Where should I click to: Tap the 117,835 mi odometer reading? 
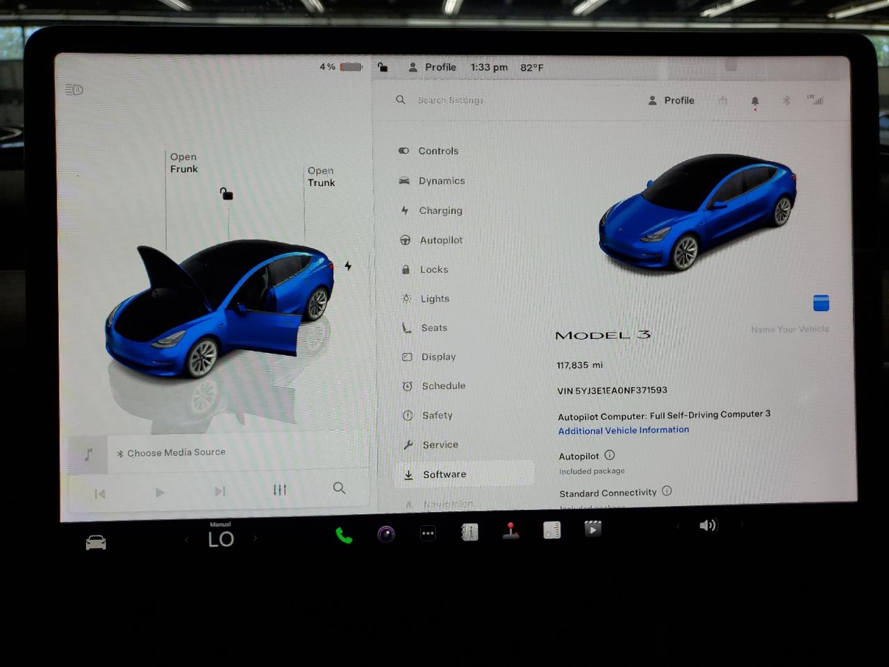(x=579, y=365)
